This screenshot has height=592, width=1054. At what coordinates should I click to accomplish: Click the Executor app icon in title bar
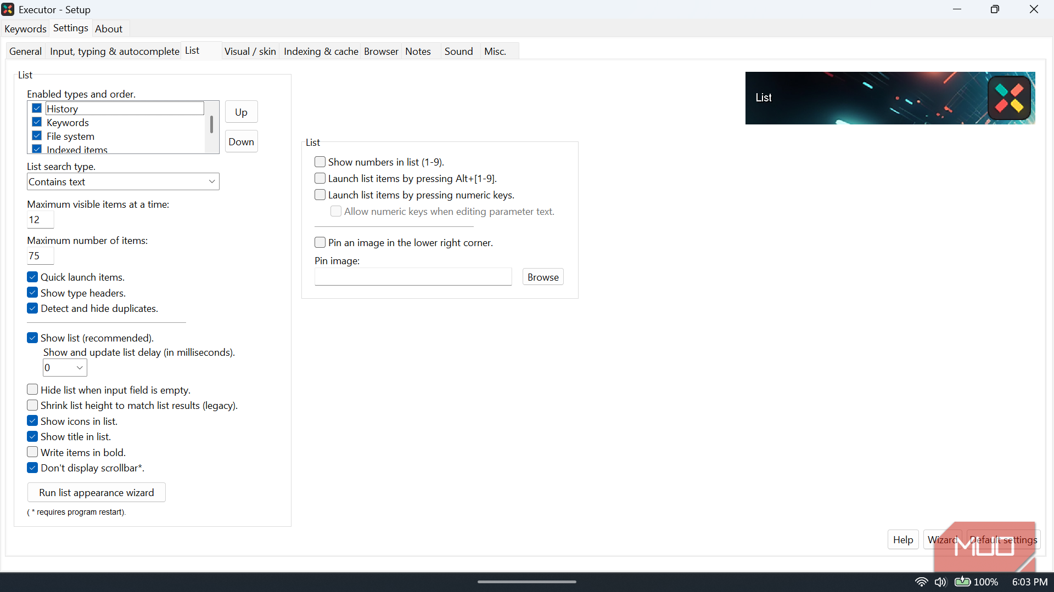coord(8,9)
